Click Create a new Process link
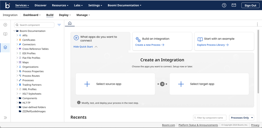Image resolution: width=262 pixels, height=128 pixels. pos(150,45)
